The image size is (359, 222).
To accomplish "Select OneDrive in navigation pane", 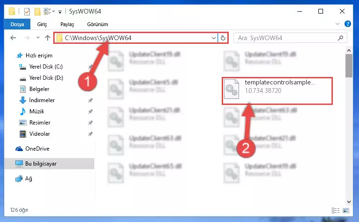I will [37, 149].
